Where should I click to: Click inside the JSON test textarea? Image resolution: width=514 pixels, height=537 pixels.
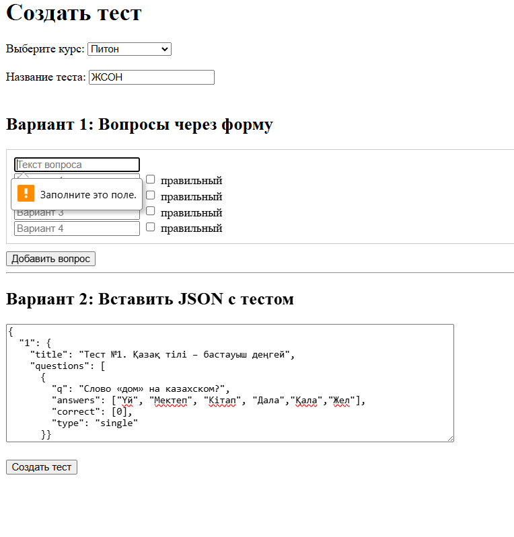[x=229, y=383]
